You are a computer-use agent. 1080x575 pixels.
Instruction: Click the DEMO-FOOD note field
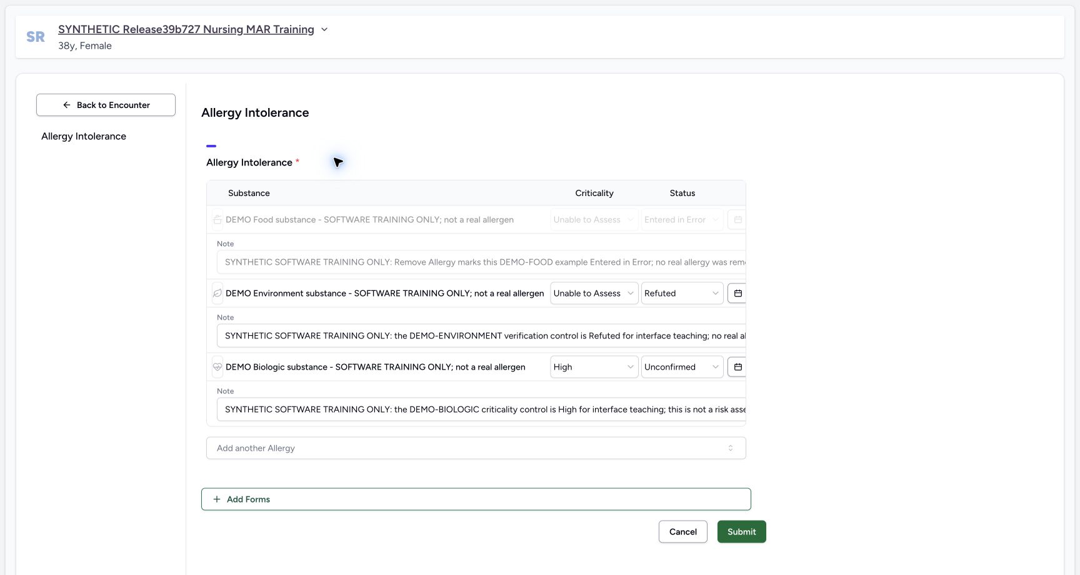pos(481,262)
